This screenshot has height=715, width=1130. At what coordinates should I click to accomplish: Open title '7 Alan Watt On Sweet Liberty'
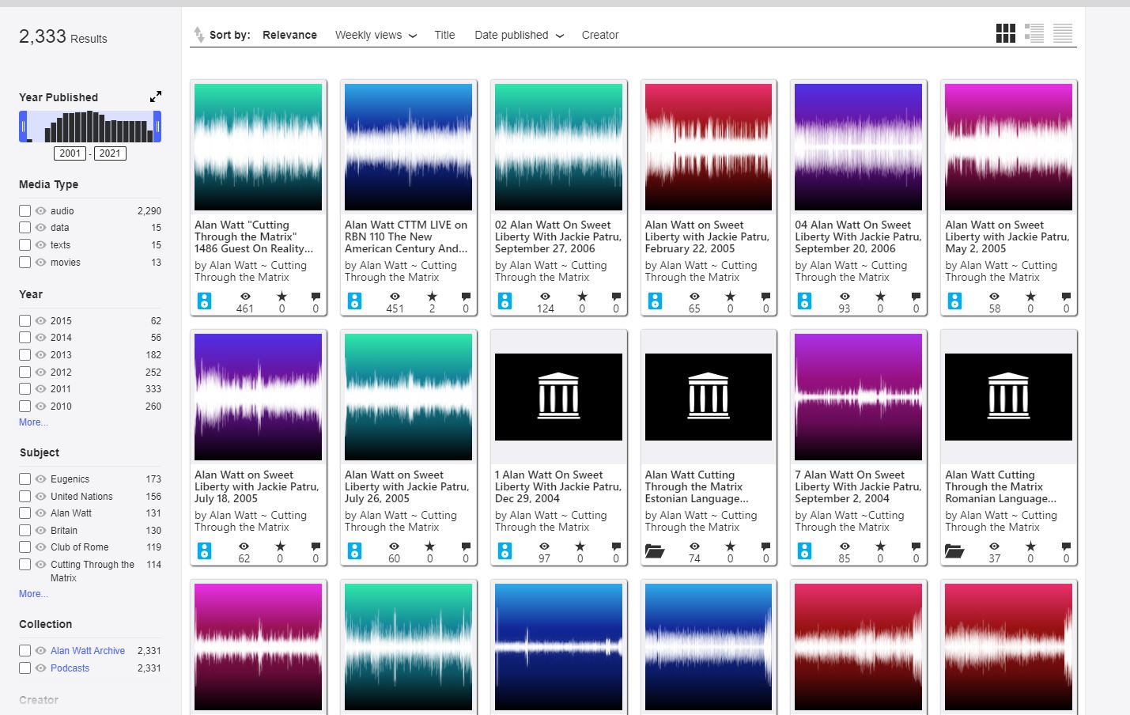click(858, 486)
